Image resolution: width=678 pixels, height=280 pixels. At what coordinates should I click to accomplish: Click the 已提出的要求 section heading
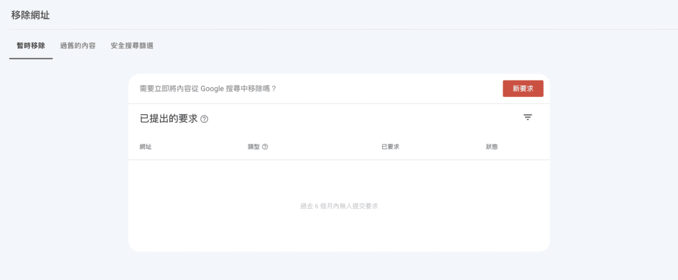click(169, 119)
